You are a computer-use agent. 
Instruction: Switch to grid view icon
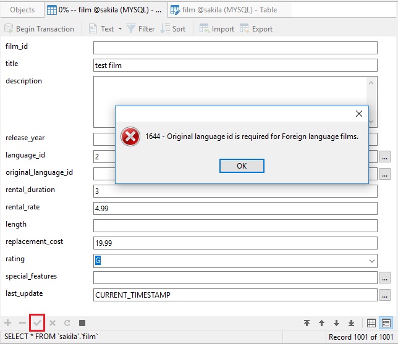point(371,323)
